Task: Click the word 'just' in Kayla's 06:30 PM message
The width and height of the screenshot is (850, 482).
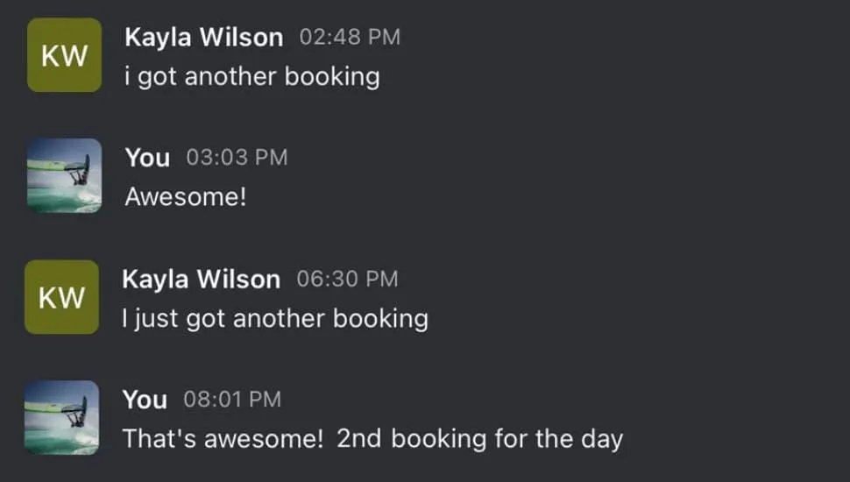Action: tap(156, 319)
